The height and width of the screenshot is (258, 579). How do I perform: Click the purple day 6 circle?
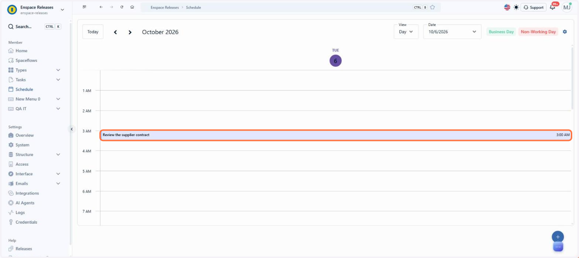[x=335, y=61]
